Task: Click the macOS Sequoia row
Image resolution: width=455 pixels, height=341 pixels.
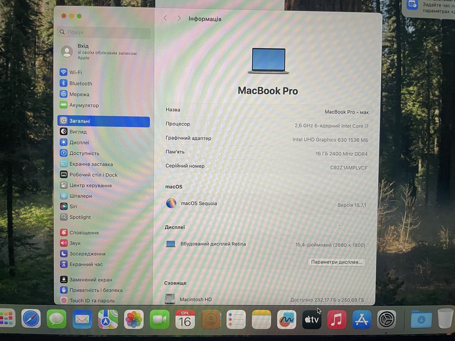Action: coord(266,204)
